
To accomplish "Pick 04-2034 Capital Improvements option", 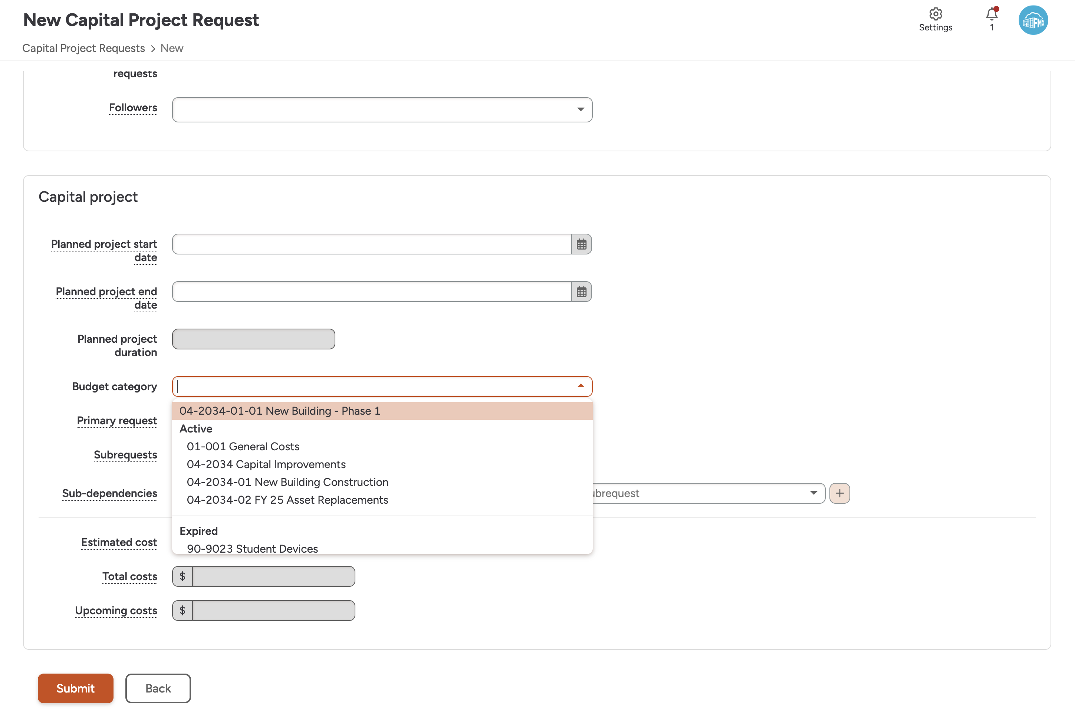I will pyautogui.click(x=266, y=464).
